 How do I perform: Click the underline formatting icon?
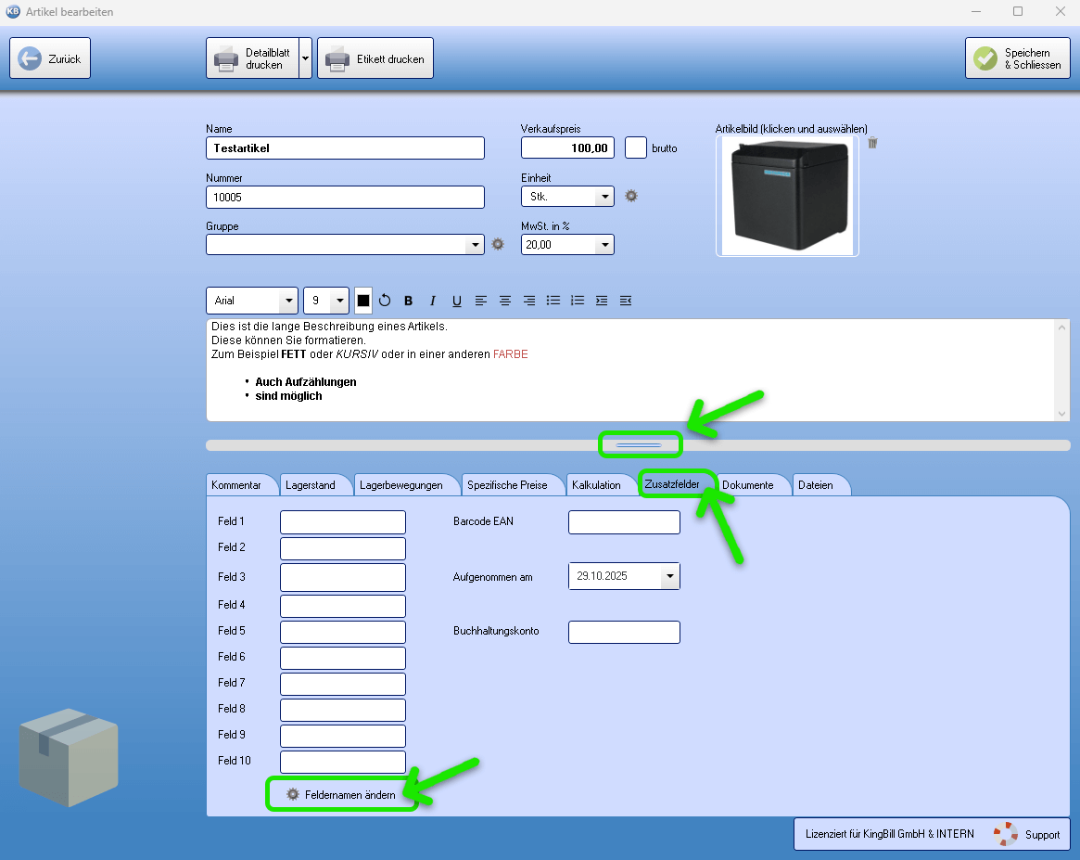tap(456, 301)
